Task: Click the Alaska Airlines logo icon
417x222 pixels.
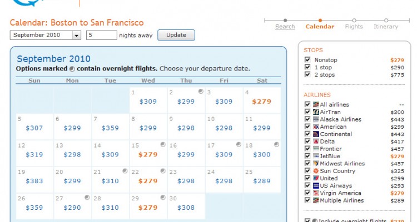Action: coord(316,119)
